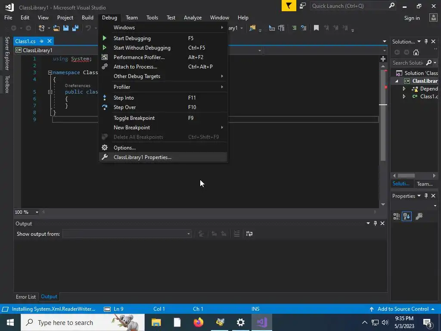The width and height of the screenshot is (441, 331).
Task: Open the Build menu
Action: [x=87, y=17]
